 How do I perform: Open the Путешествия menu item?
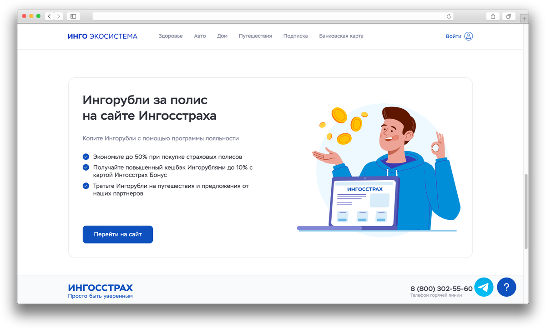pyautogui.click(x=255, y=36)
